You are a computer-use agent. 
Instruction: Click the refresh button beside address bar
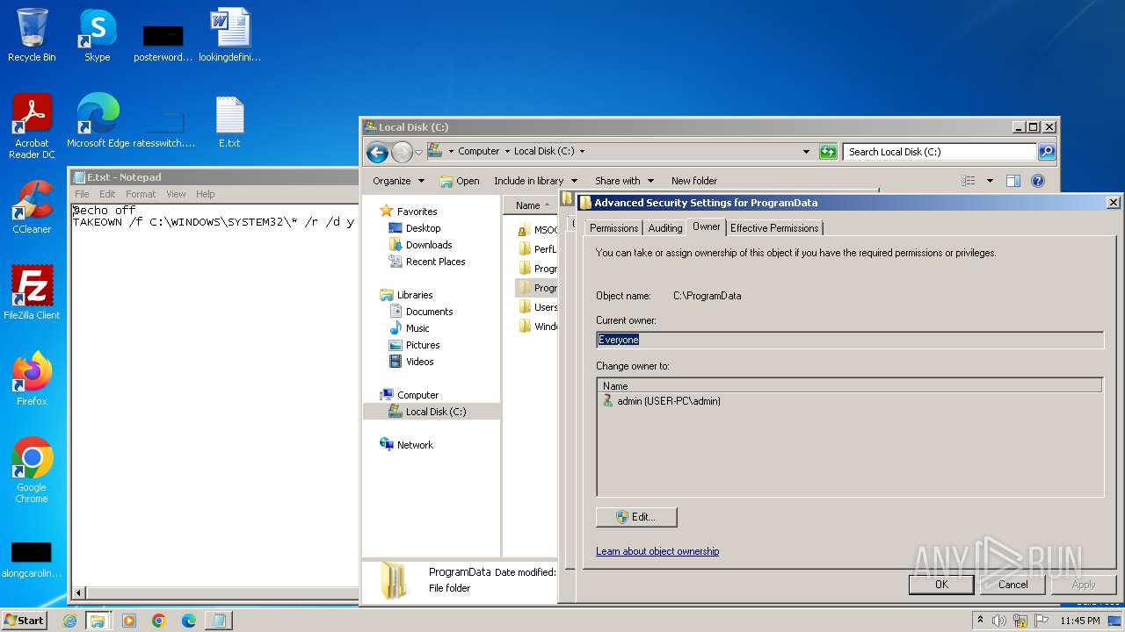(828, 152)
